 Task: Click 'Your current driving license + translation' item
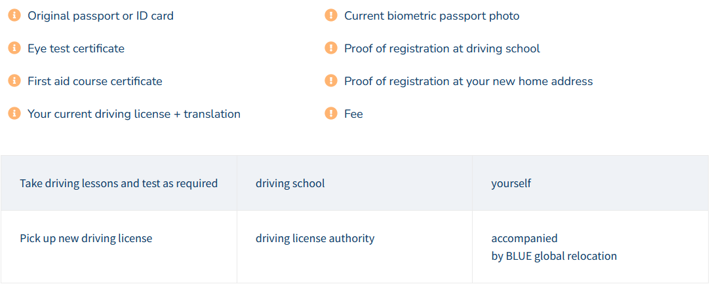coord(134,113)
